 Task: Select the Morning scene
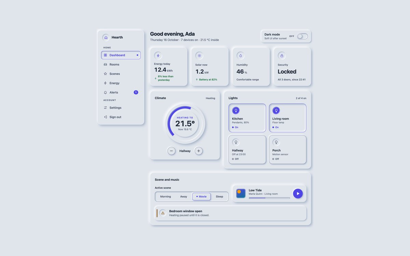[x=165, y=197]
